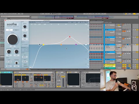The width and height of the screenshot is (139, 104).
Task: Toggle Reverb device activator in device chain
Action: pyautogui.click(x=15, y=72)
